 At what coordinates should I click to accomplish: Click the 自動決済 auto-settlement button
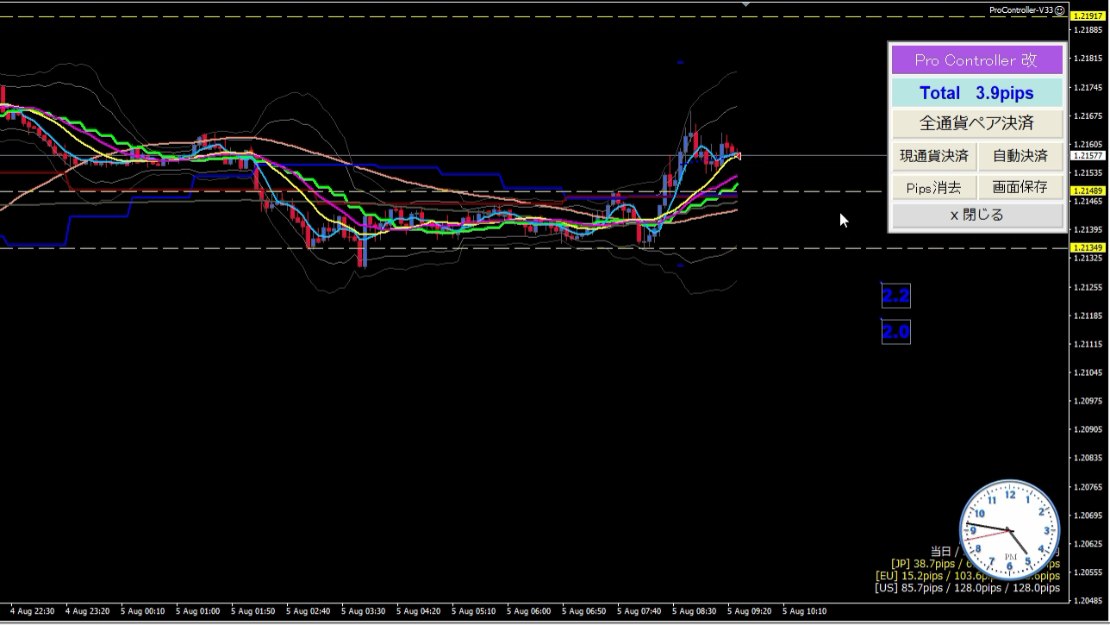click(x=1020, y=156)
